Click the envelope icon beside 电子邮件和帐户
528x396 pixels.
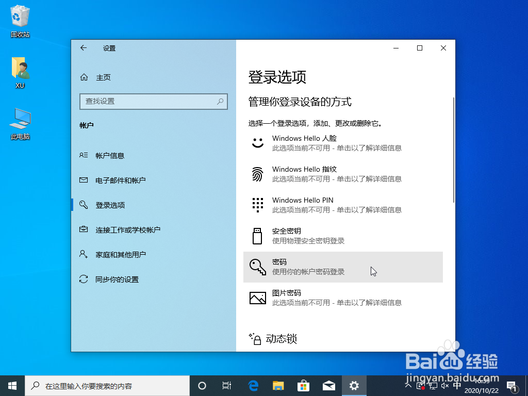84,180
